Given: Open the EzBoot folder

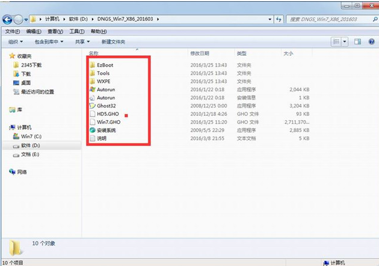Looking at the screenshot, I should click(105, 65).
